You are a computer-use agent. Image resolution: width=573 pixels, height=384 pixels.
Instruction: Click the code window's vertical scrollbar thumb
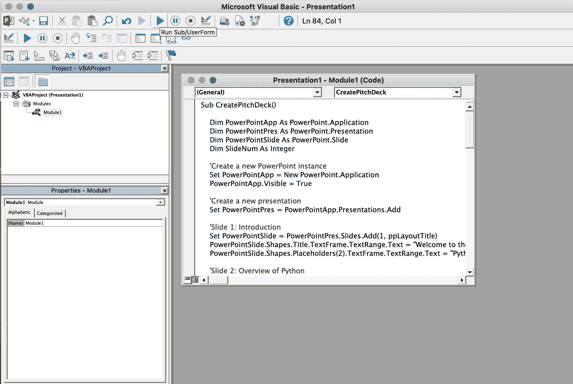[x=470, y=130]
